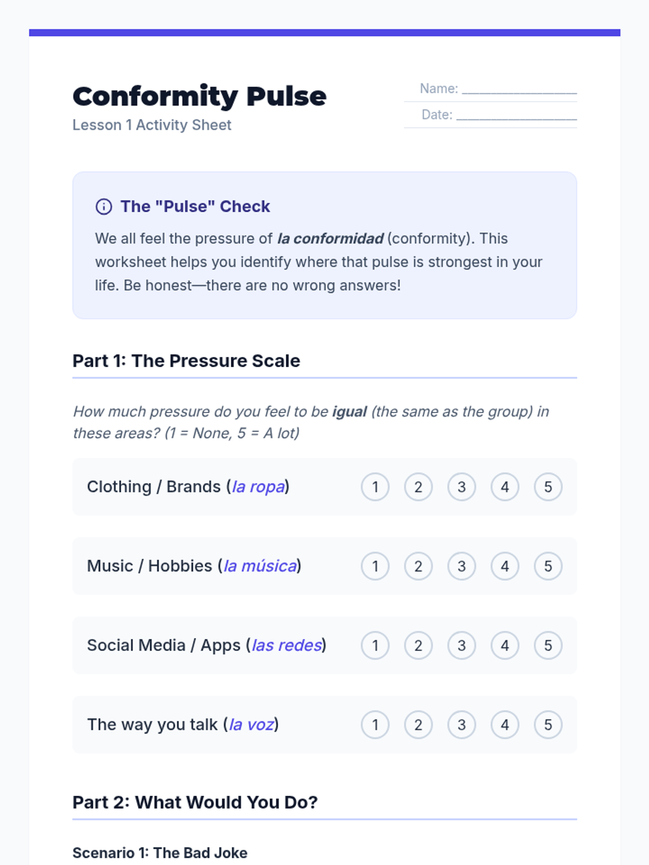Select rating 1 for Clothing / Brands
Image resolution: width=649 pixels, height=865 pixels.
coord(375,487)
